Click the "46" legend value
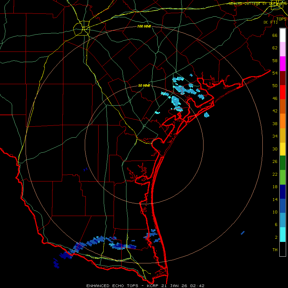This screenshot has width=288, height=288. (275, 98)
